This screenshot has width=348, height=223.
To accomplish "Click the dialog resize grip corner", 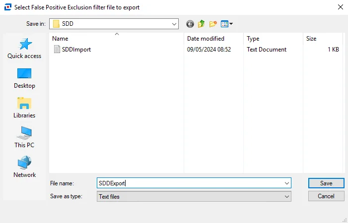I will 345,220.
